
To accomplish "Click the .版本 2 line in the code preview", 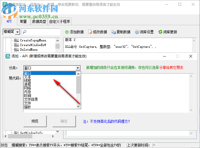I will tap(70, 40).
